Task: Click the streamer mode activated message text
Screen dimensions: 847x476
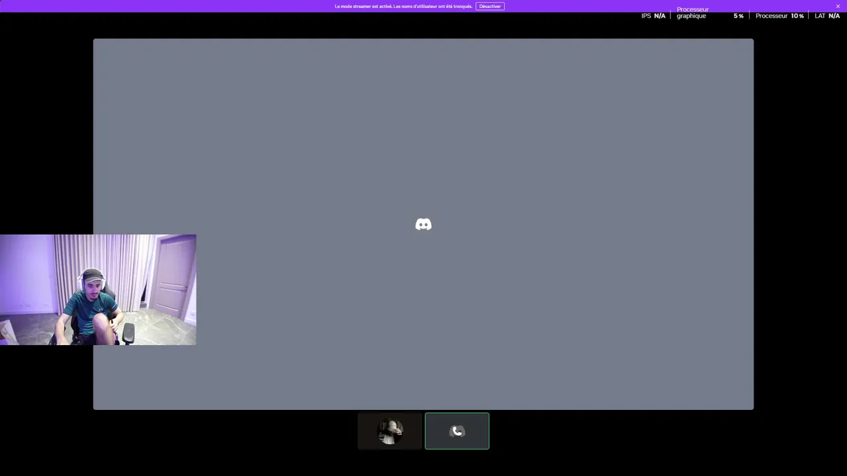Action: pos(404,6)
